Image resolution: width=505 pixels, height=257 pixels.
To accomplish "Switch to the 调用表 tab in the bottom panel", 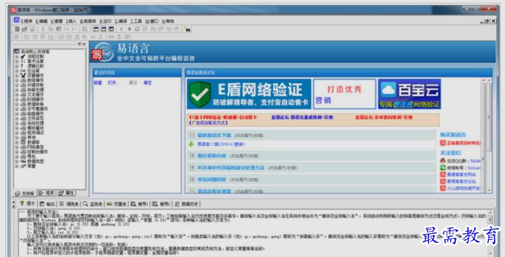I will (69, 204).
